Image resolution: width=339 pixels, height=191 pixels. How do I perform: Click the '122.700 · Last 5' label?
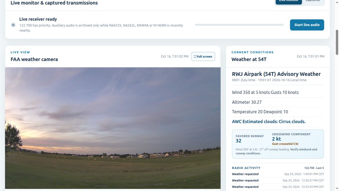point(314,168)
